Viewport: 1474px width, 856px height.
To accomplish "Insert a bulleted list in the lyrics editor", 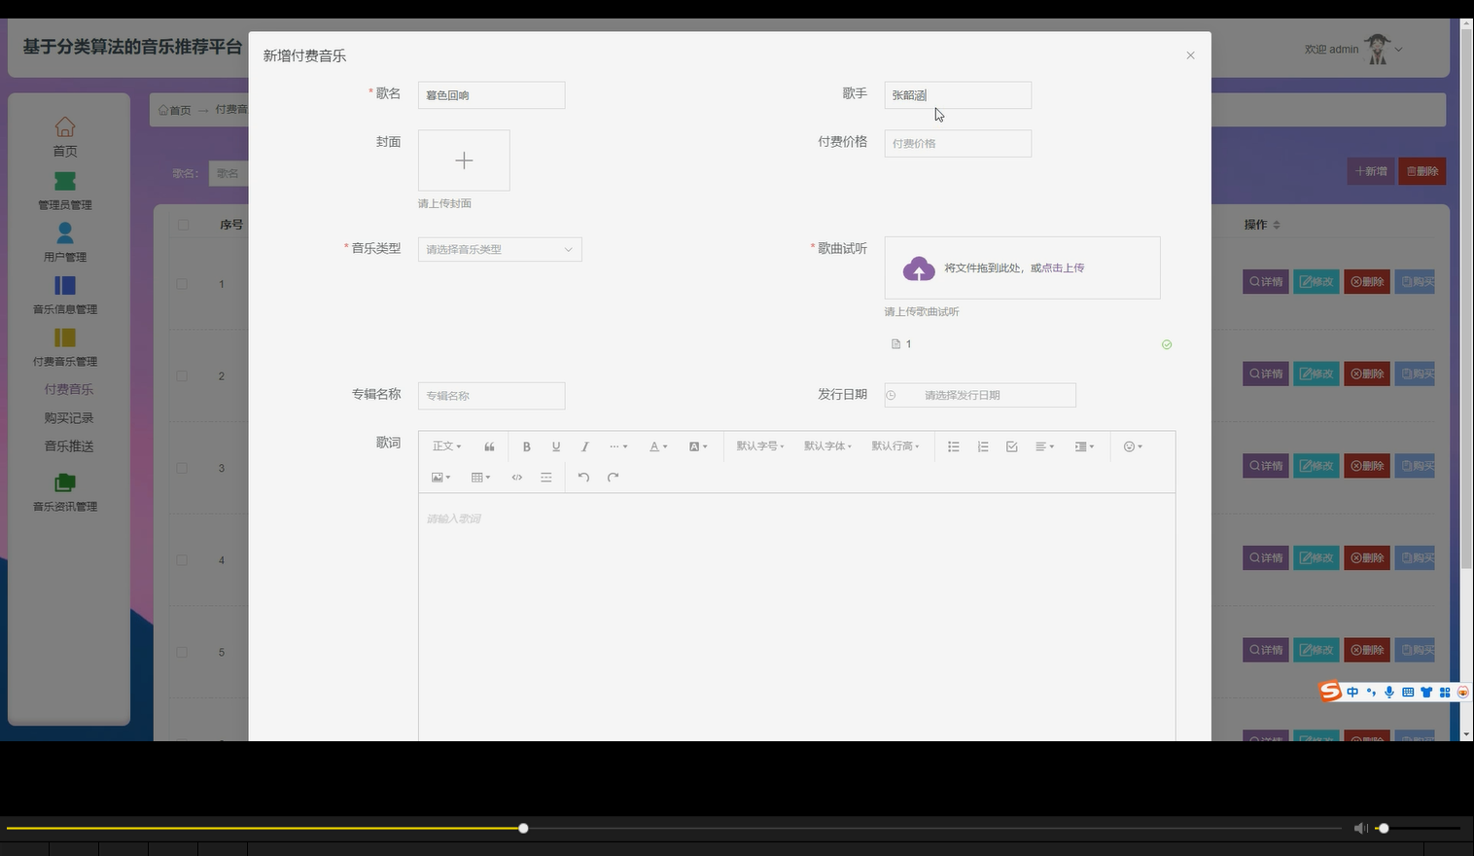I will [953, 446].
